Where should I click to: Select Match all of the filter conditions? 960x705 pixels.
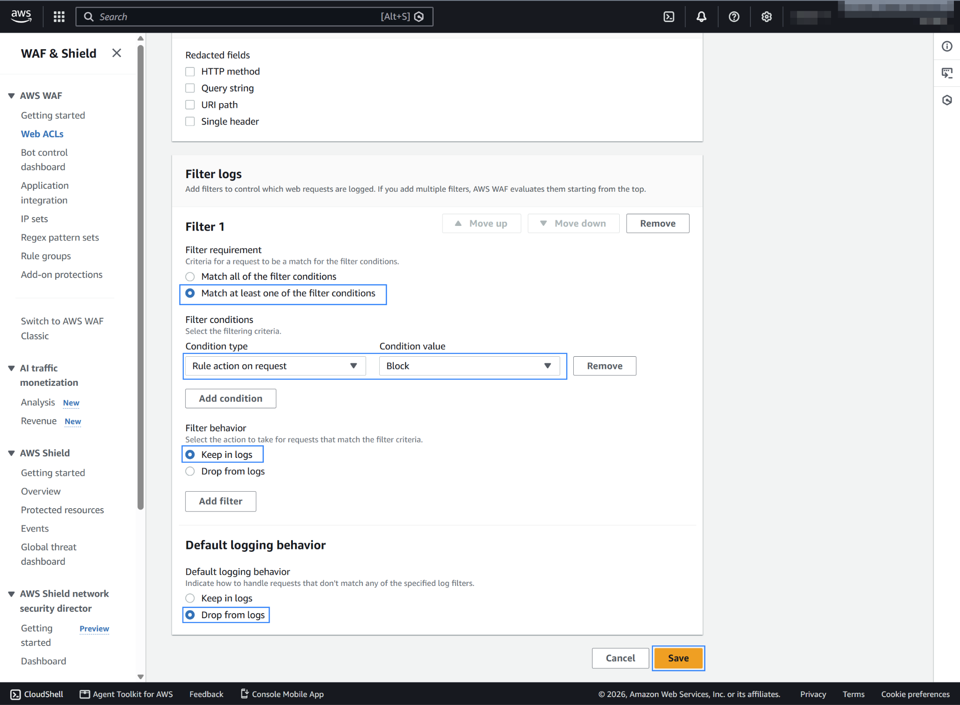(x=190, y=277)
